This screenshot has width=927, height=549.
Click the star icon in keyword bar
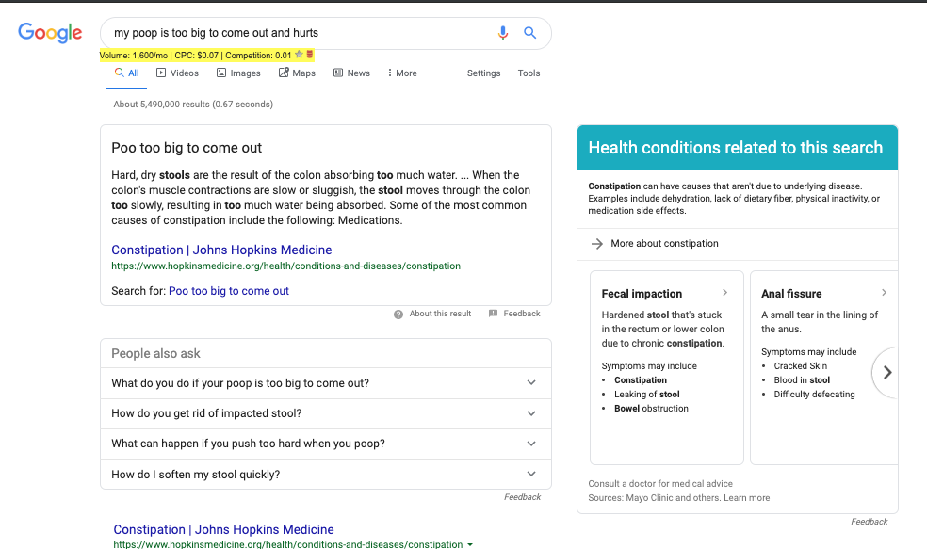[x=299, y=56]
